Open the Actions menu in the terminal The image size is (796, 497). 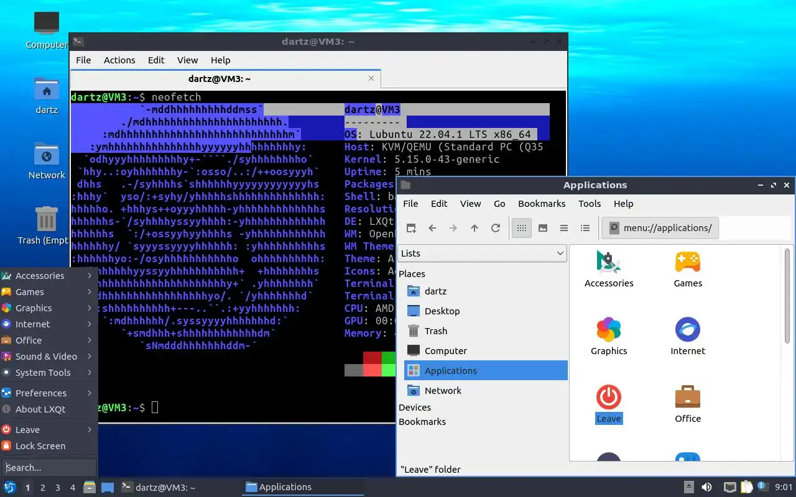(119, 60)
